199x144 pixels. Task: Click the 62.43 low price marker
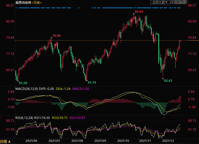coord(168,81)
